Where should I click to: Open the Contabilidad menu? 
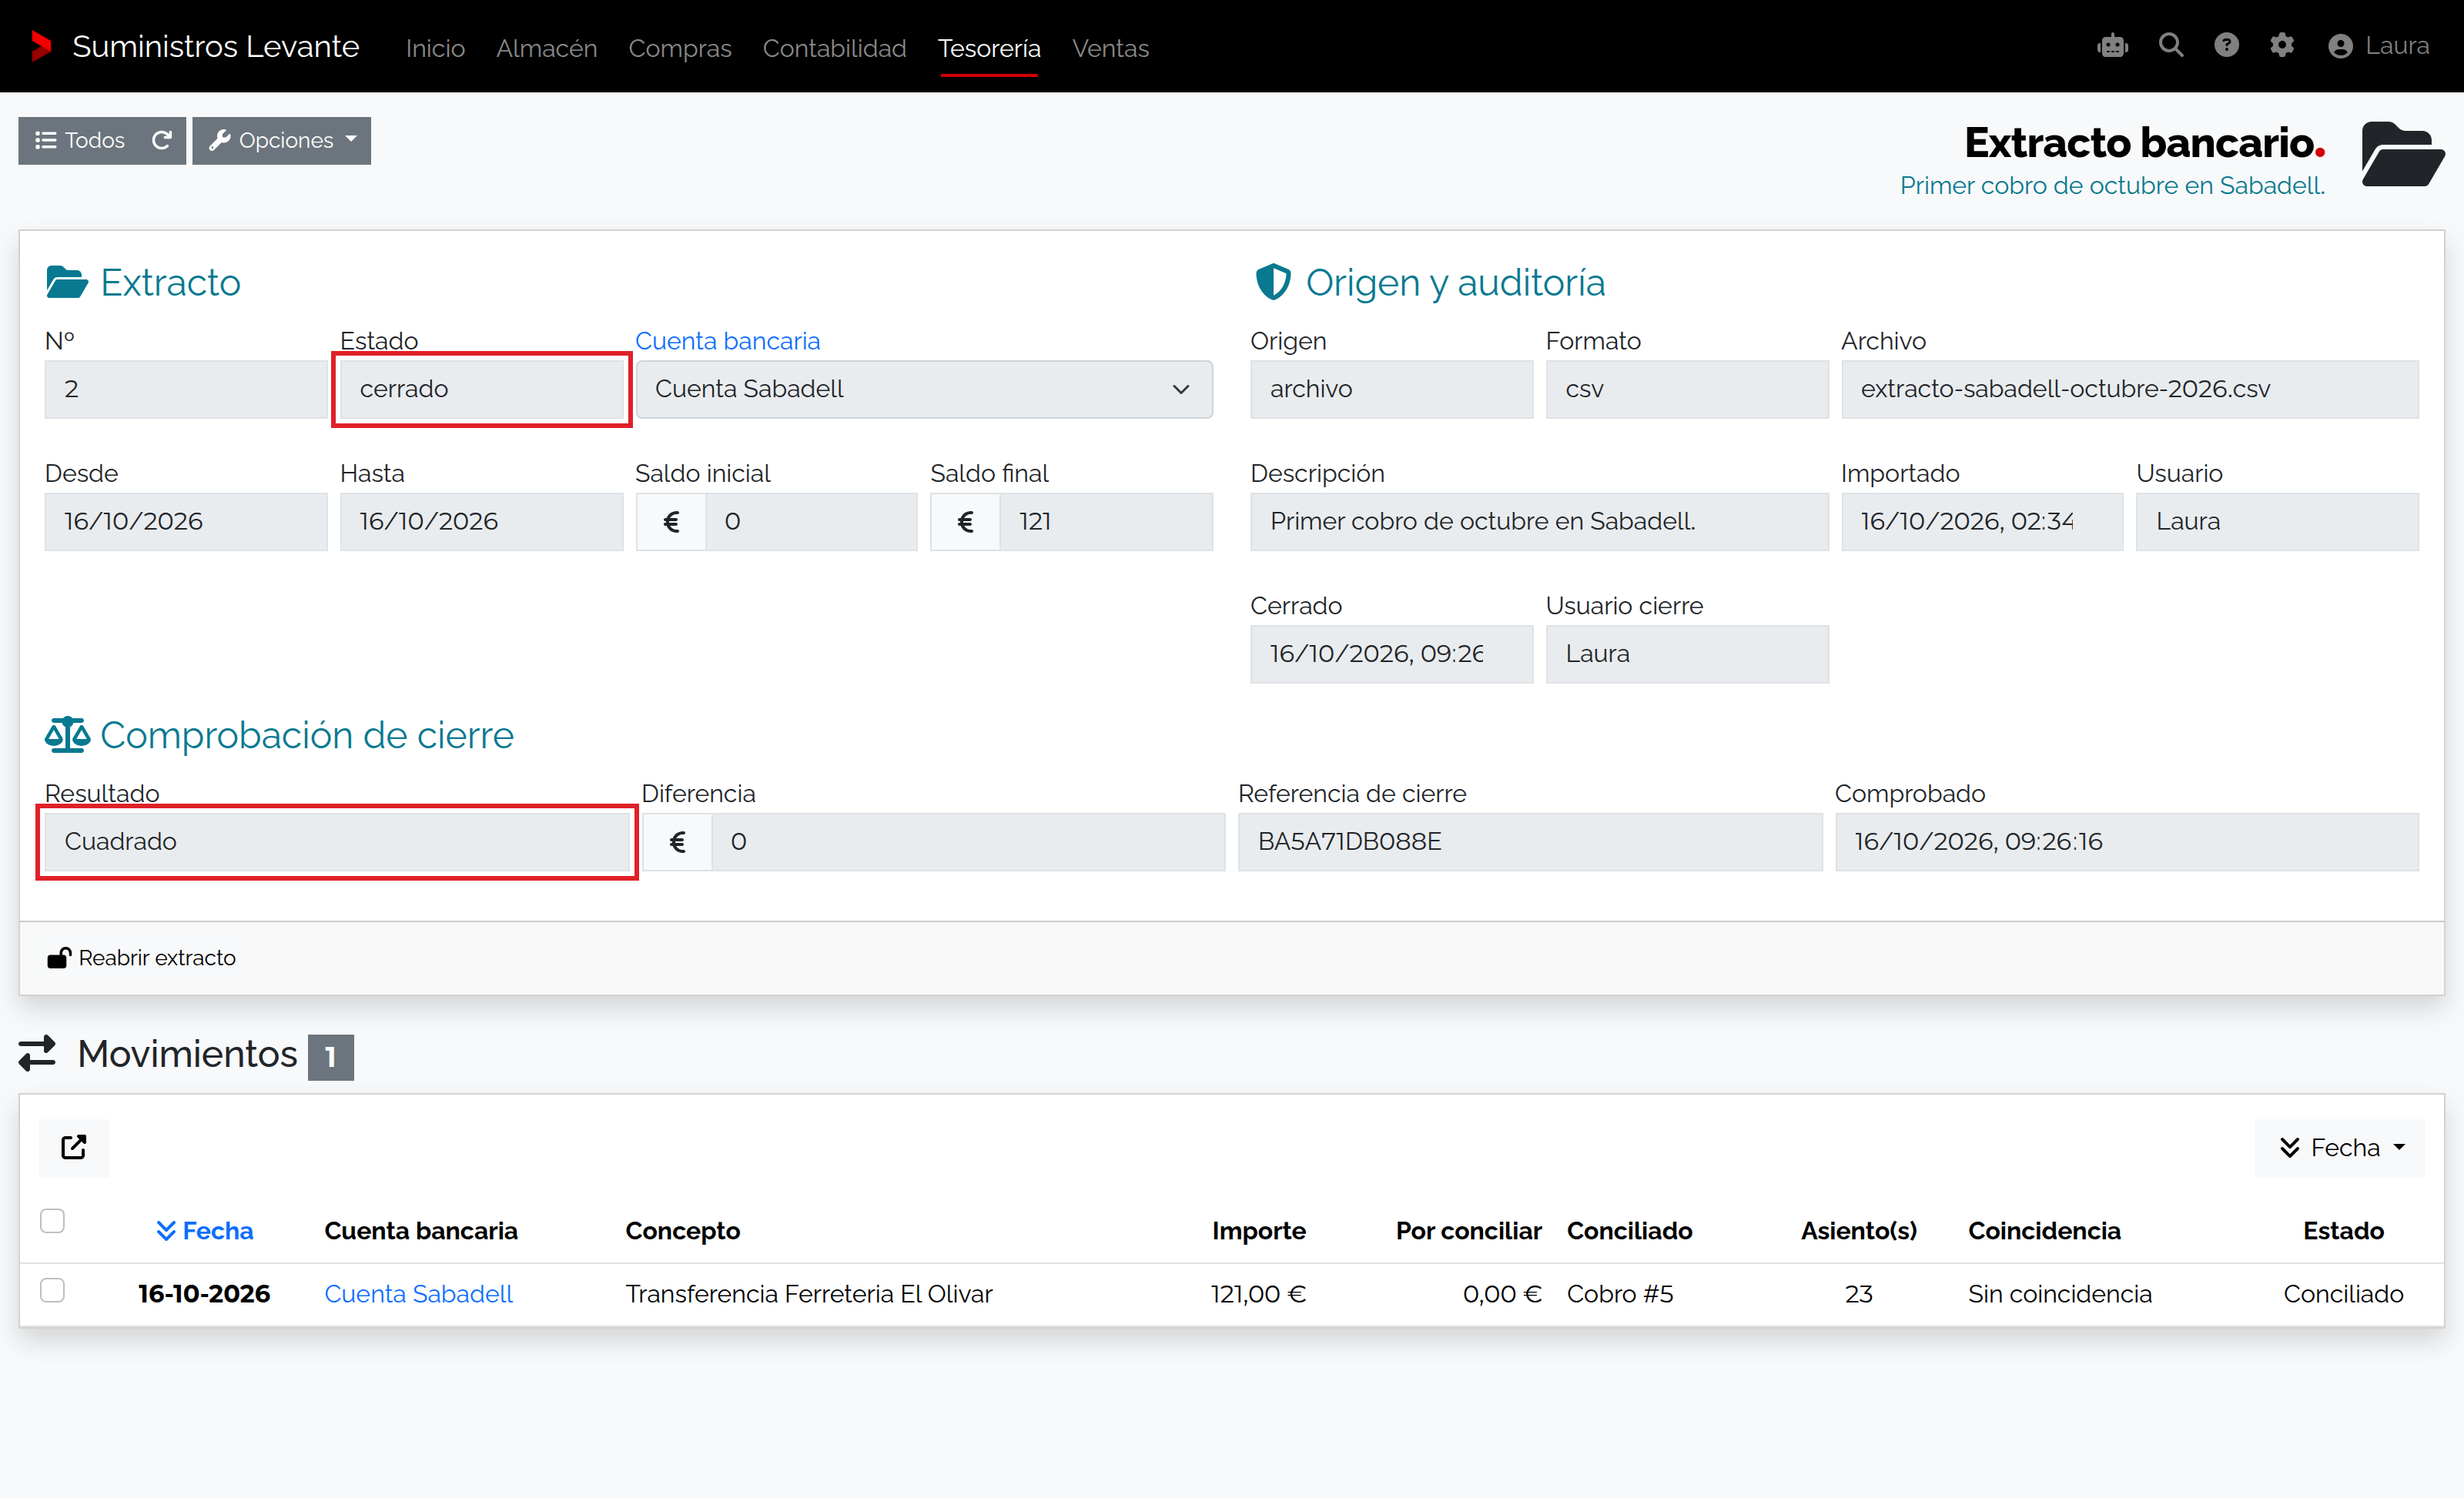click(834, 48)
